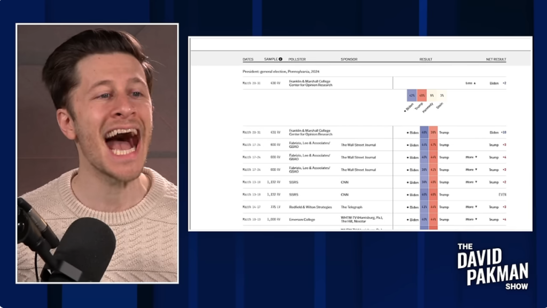Screen dimensions: 547x308
Task: Open Franklin & Marshall poll with 430 RV sample
Action: [x=310, y=83]
